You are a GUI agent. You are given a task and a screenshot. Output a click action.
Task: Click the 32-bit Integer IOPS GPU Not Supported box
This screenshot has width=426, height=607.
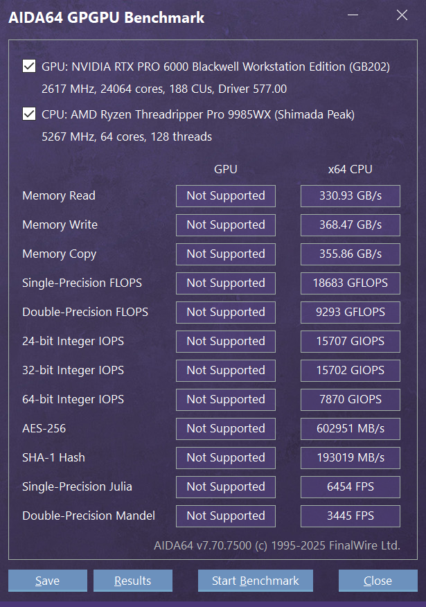pos(226,371)
